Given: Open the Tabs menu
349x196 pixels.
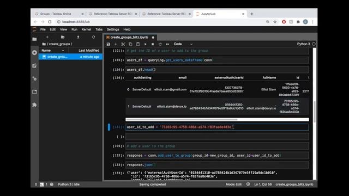Looking at the screenshot, I should pos(99,29).
